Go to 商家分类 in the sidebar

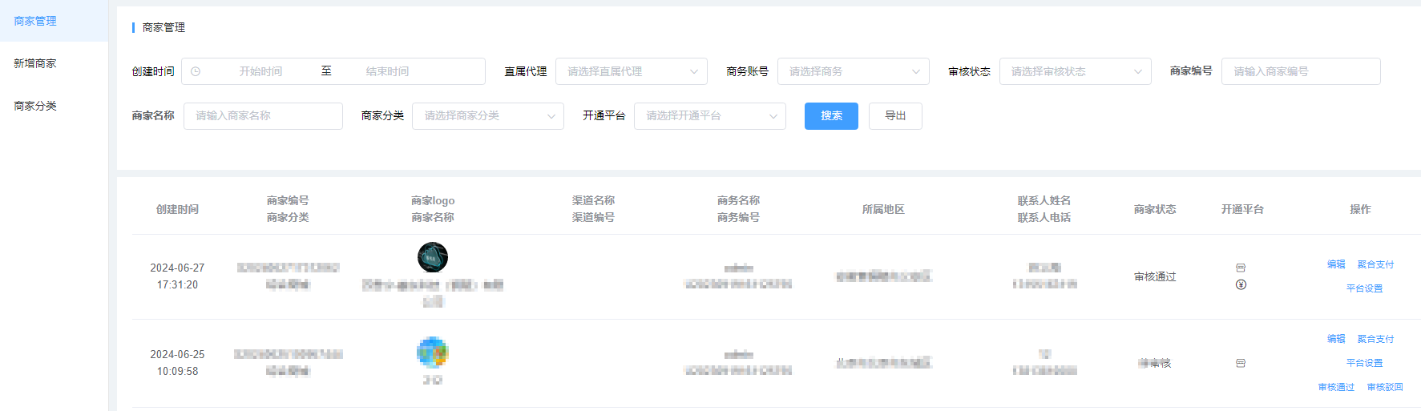click(x=35, y=106)
